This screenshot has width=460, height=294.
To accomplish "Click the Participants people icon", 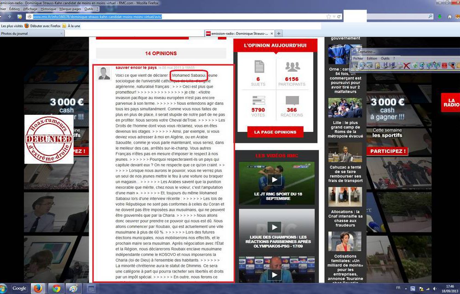I will point(293,67).
